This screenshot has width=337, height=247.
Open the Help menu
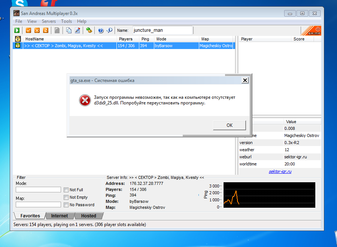pos(82,21)
